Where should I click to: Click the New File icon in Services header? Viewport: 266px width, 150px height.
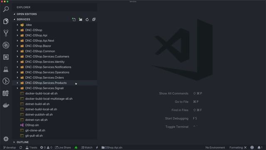pos(74,20)
